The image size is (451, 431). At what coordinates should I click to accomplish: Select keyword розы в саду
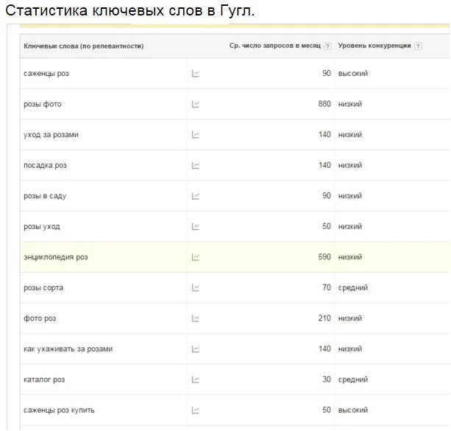click(x=45, y=196)
